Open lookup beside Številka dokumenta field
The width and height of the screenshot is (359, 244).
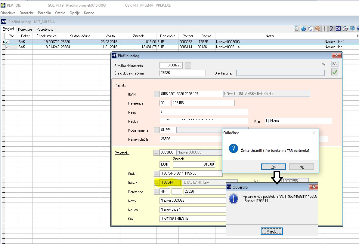[188, 66]
